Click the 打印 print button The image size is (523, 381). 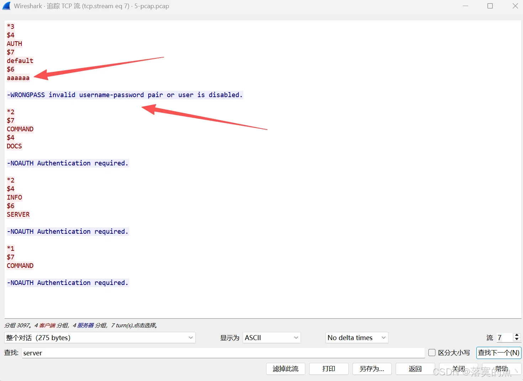(329, 369)
